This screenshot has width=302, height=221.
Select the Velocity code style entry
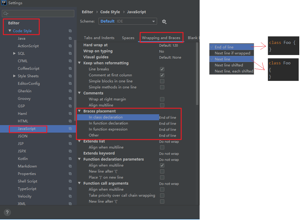coord(24,196)
